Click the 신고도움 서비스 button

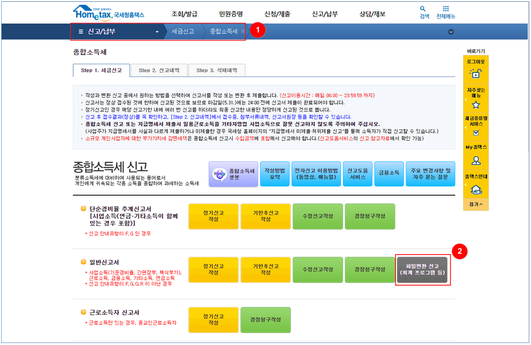pos(358,174)
